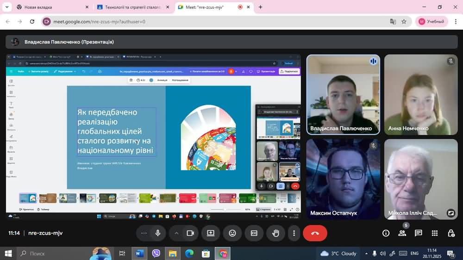The width and height of the screenshot is (463, 260).
Task: Open the more options vertical-dots menu
Action: click(294, 233)
